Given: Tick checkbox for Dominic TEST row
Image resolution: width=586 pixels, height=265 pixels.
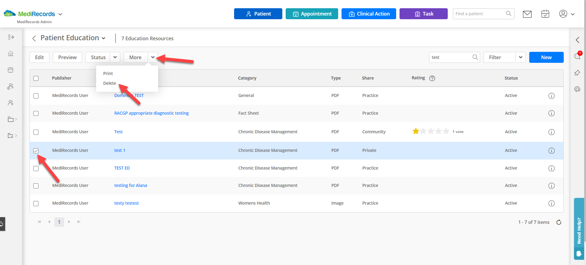Looking at the screenshot, I should tap(36, 96).
